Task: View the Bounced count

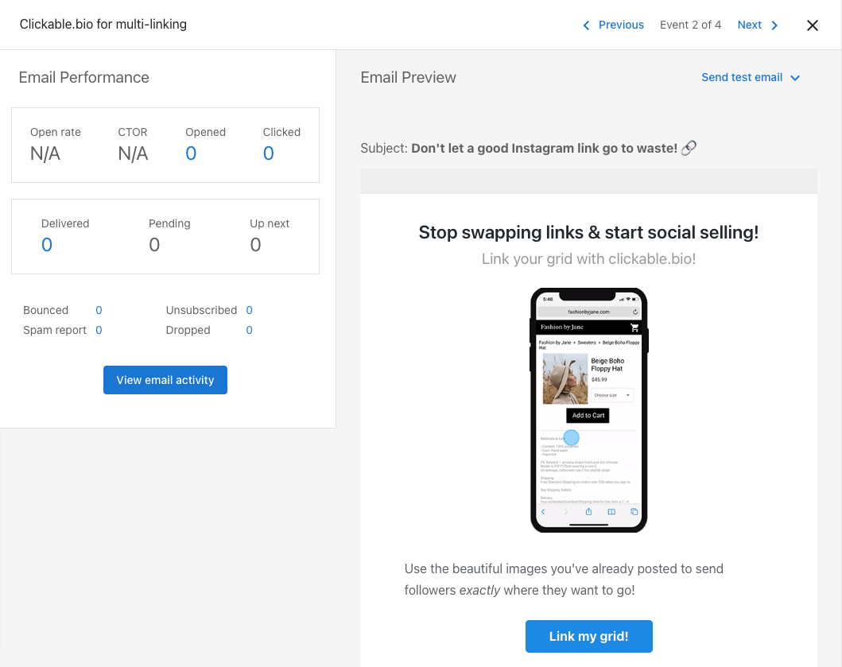Action: [99, 310]
